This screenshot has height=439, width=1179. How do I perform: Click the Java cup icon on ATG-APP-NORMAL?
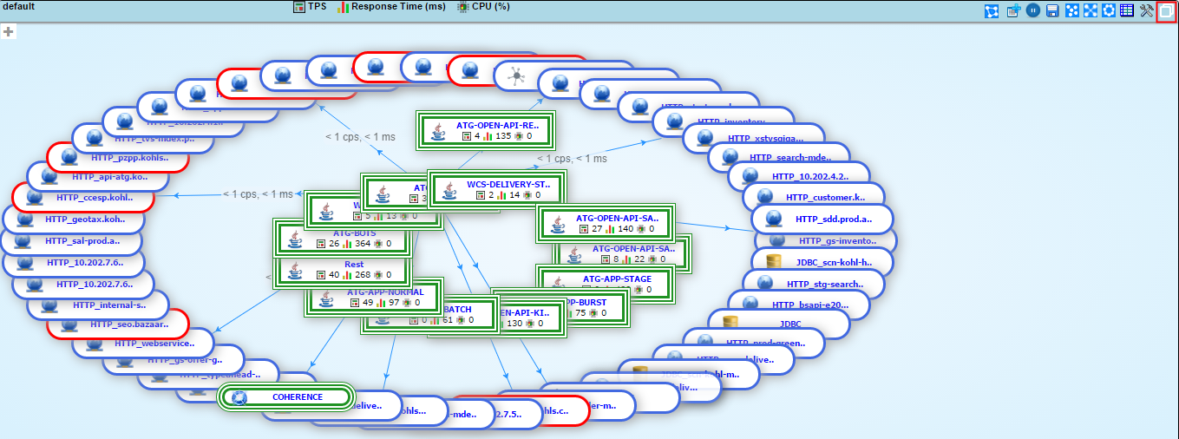pos(328,298)
